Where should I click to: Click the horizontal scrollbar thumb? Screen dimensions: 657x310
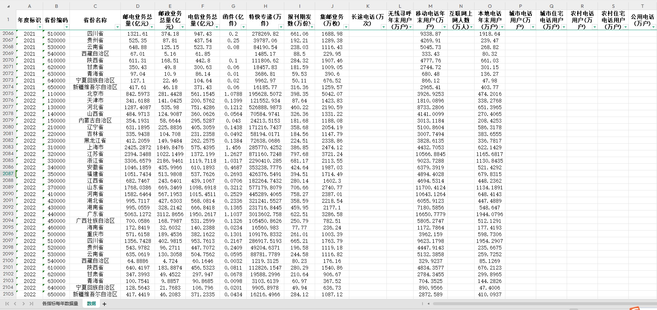(x=544, y=304)
